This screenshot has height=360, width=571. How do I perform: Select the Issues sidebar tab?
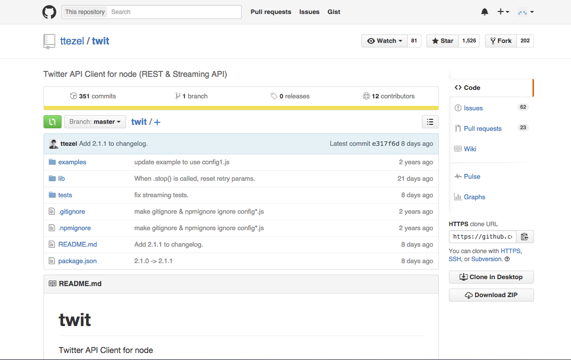coord(491,108)
